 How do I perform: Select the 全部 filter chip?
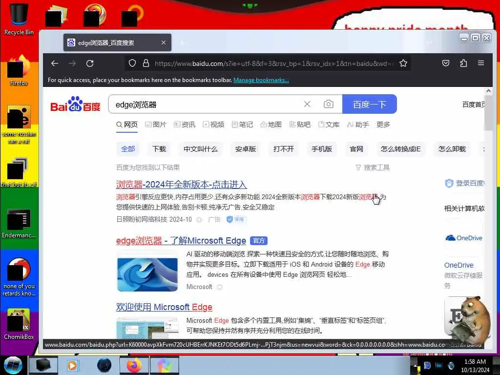(128, 149)
